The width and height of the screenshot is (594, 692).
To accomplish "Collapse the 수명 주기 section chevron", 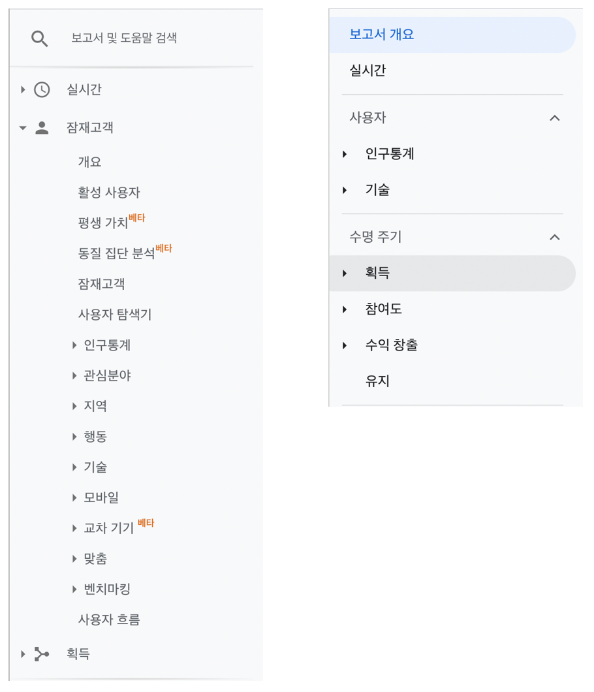I will point(555,237).
